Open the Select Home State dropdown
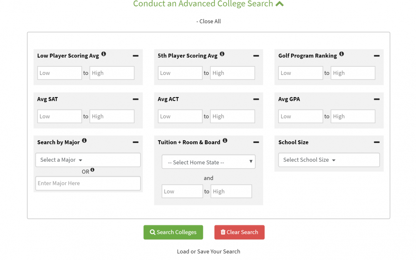Viewport: 416px width, 260px height. point(208,162)
